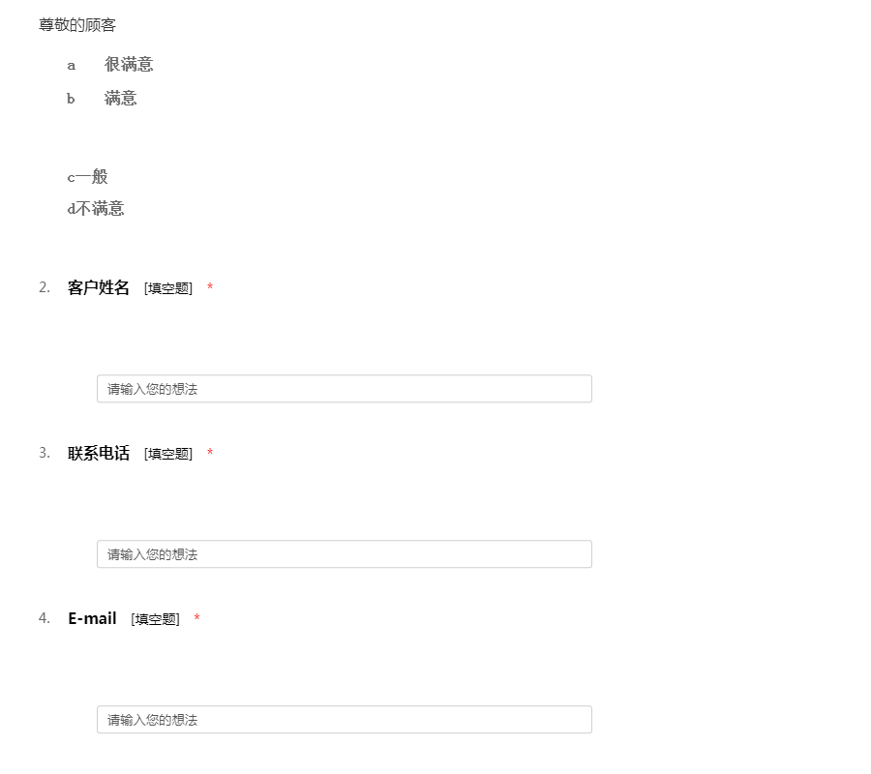This screenshot has height=774, width=871.
Task: Click the 客户姓名 question title
Action: click(99, 287)
